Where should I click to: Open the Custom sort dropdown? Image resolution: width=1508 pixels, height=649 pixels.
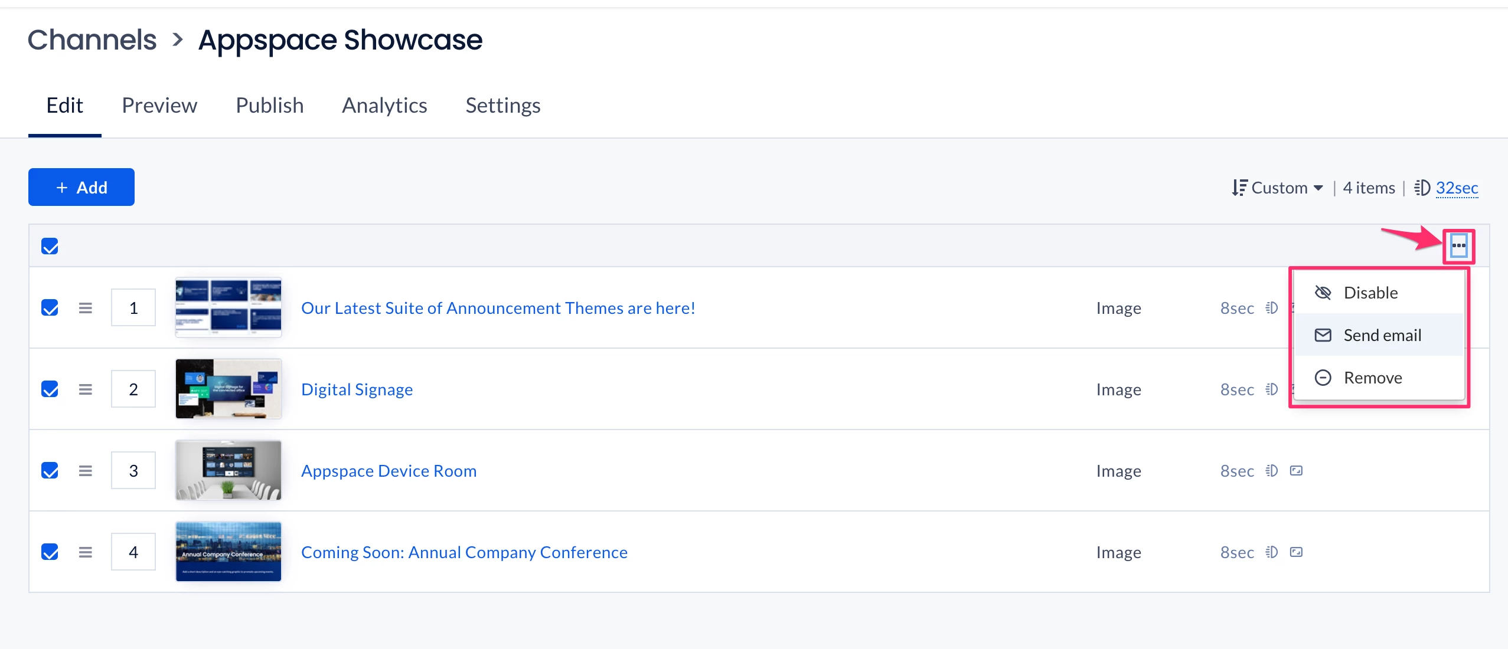[1278, 188]
